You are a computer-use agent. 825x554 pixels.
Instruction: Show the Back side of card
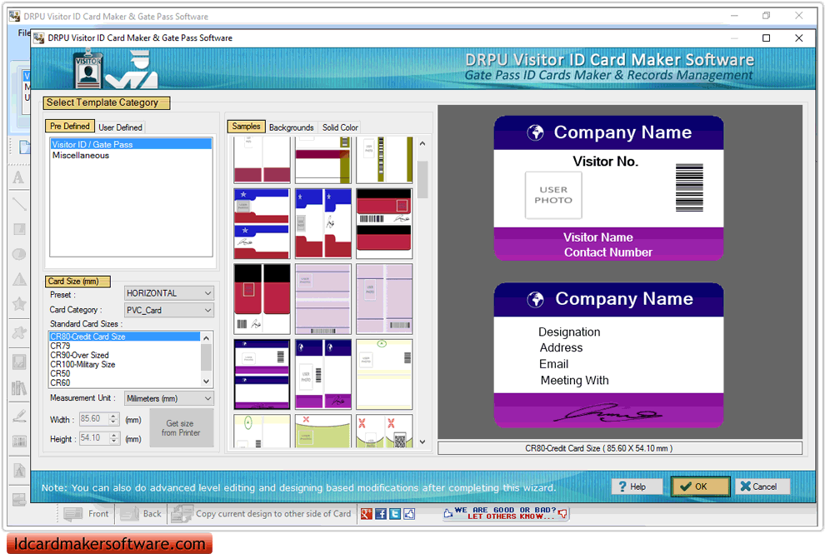[141, 514]
